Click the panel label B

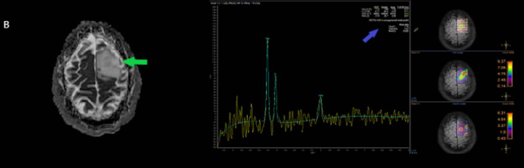tap(6, 25)
